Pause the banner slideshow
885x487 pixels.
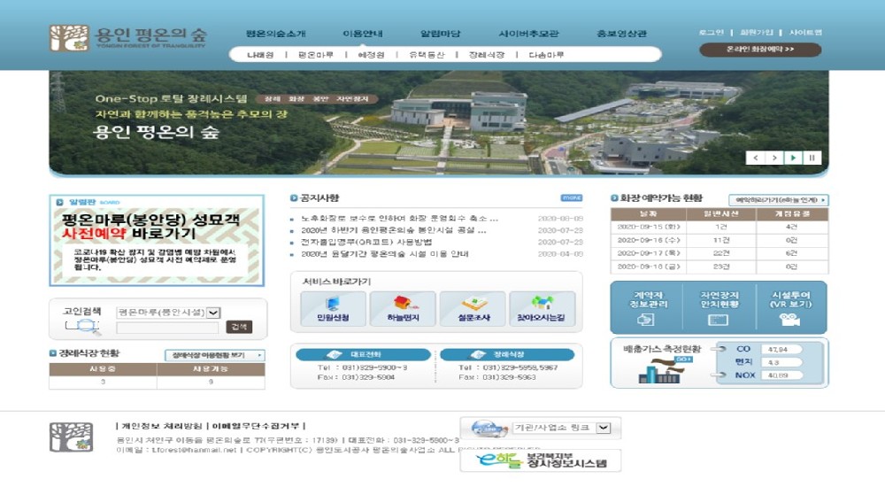tap(812, 158)
